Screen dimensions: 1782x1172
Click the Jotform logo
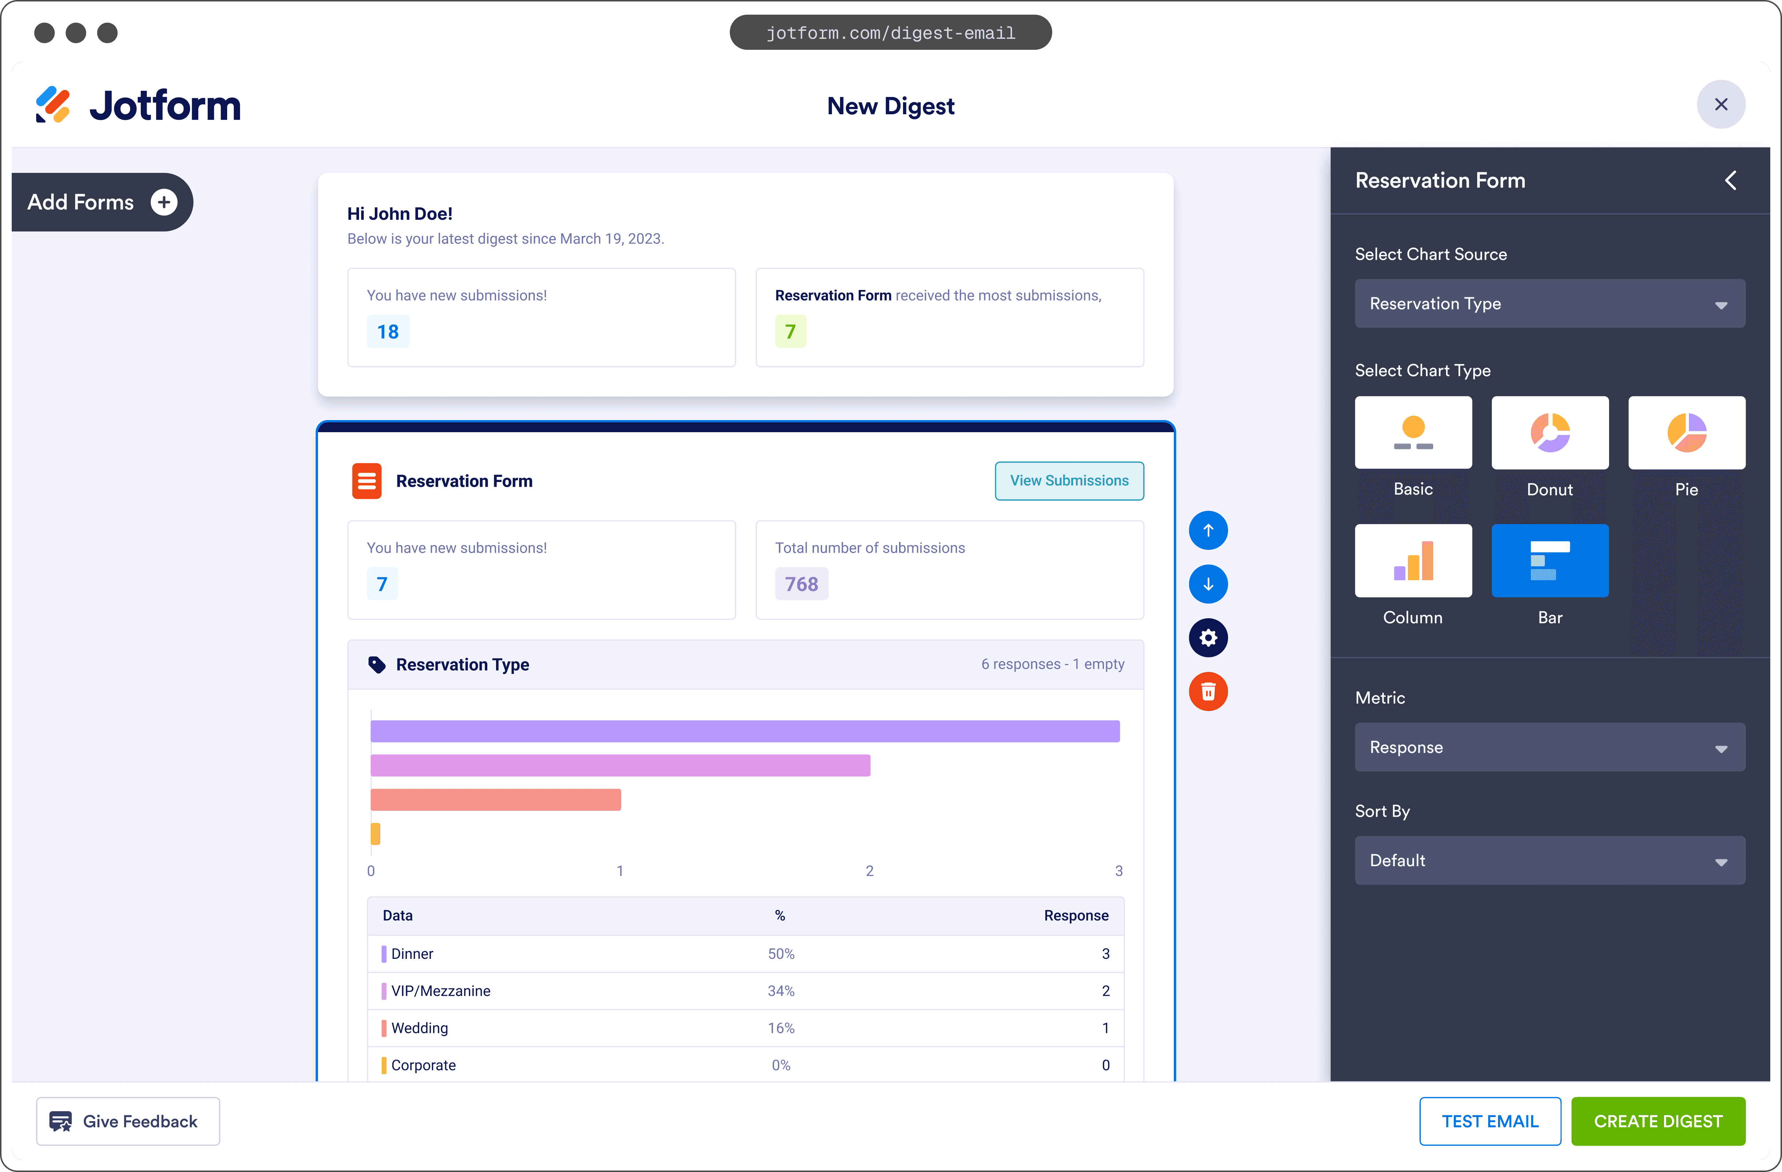tap(138, 105)
